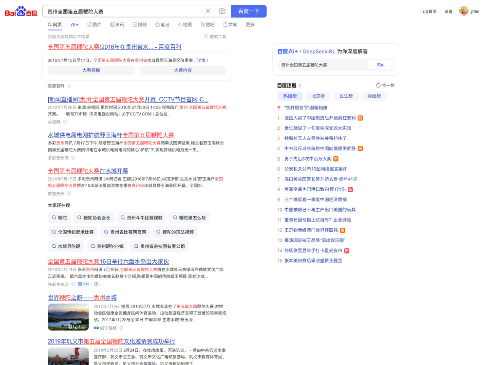This screenshot has height=365, width=487.
Task: Search related term 鞭陀协会会长
Action: tap(94, 218)
